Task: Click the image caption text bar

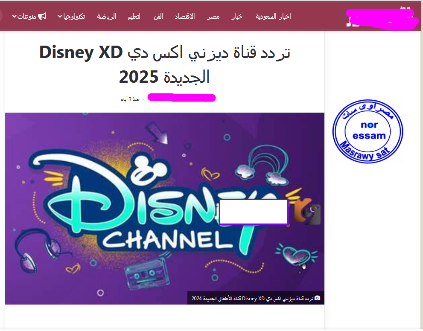Action: pos(256,298)
